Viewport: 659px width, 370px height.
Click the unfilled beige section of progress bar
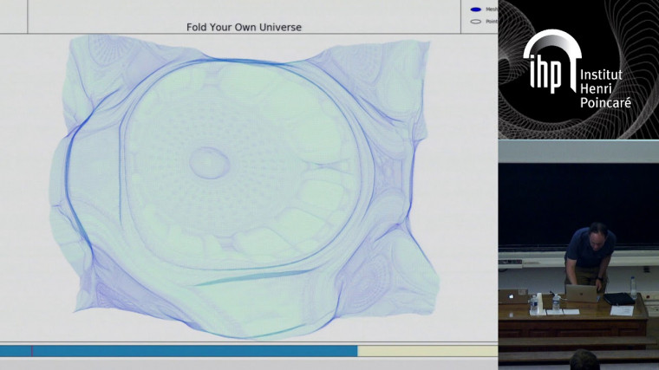click(x=427, y=351)
